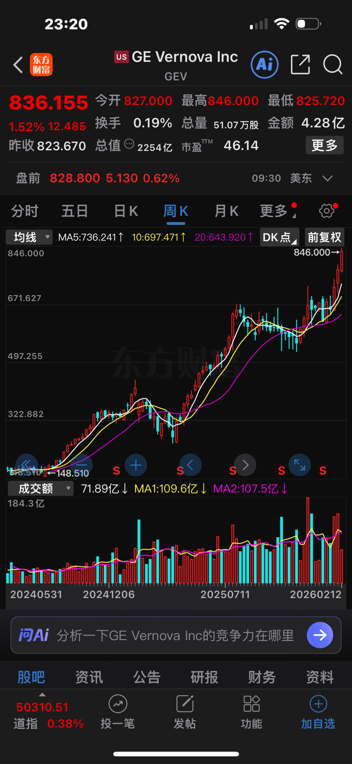Tap the 846.000 high price marker

(x=317, y=252)
